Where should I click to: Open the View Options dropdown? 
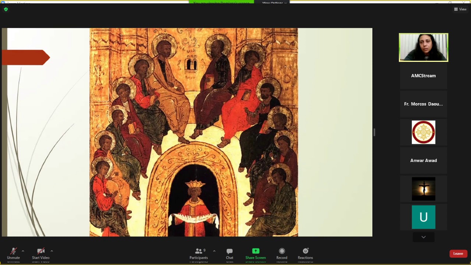[274, 3]
